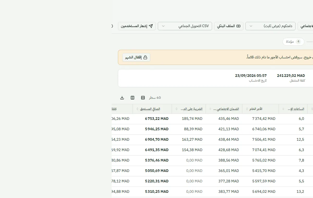This screenshot has width=313, height=198.
Task: Click social security 388,56 MAD
Action: [x=228, y=160]
